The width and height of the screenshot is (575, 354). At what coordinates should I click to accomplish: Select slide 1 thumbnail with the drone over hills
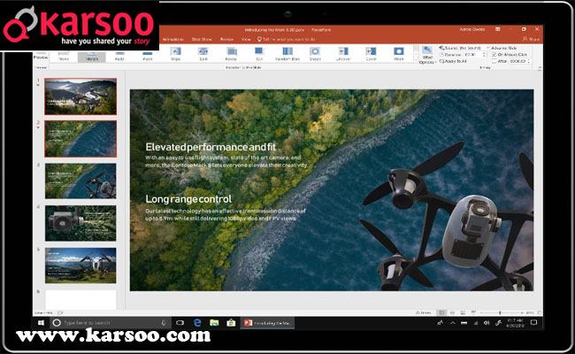[x=80, y=96]
